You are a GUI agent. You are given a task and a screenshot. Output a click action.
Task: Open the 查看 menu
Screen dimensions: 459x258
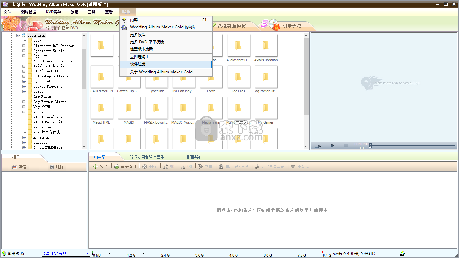click(109, 12)
